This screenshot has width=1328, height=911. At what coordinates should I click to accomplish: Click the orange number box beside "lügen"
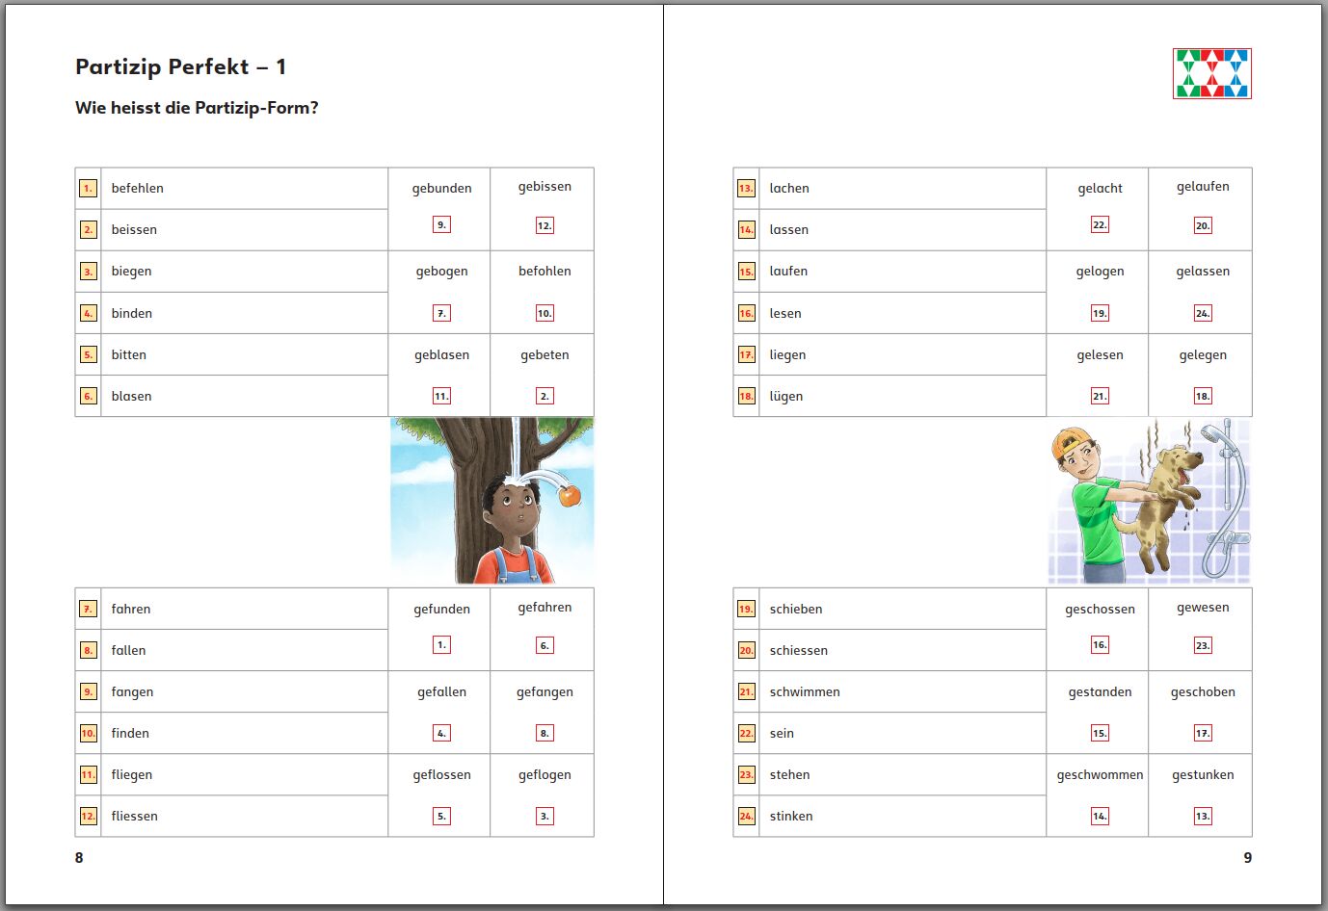(x=746, y=396)
